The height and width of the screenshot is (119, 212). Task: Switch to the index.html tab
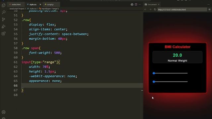pyautogui.click(x=16, y=4)
